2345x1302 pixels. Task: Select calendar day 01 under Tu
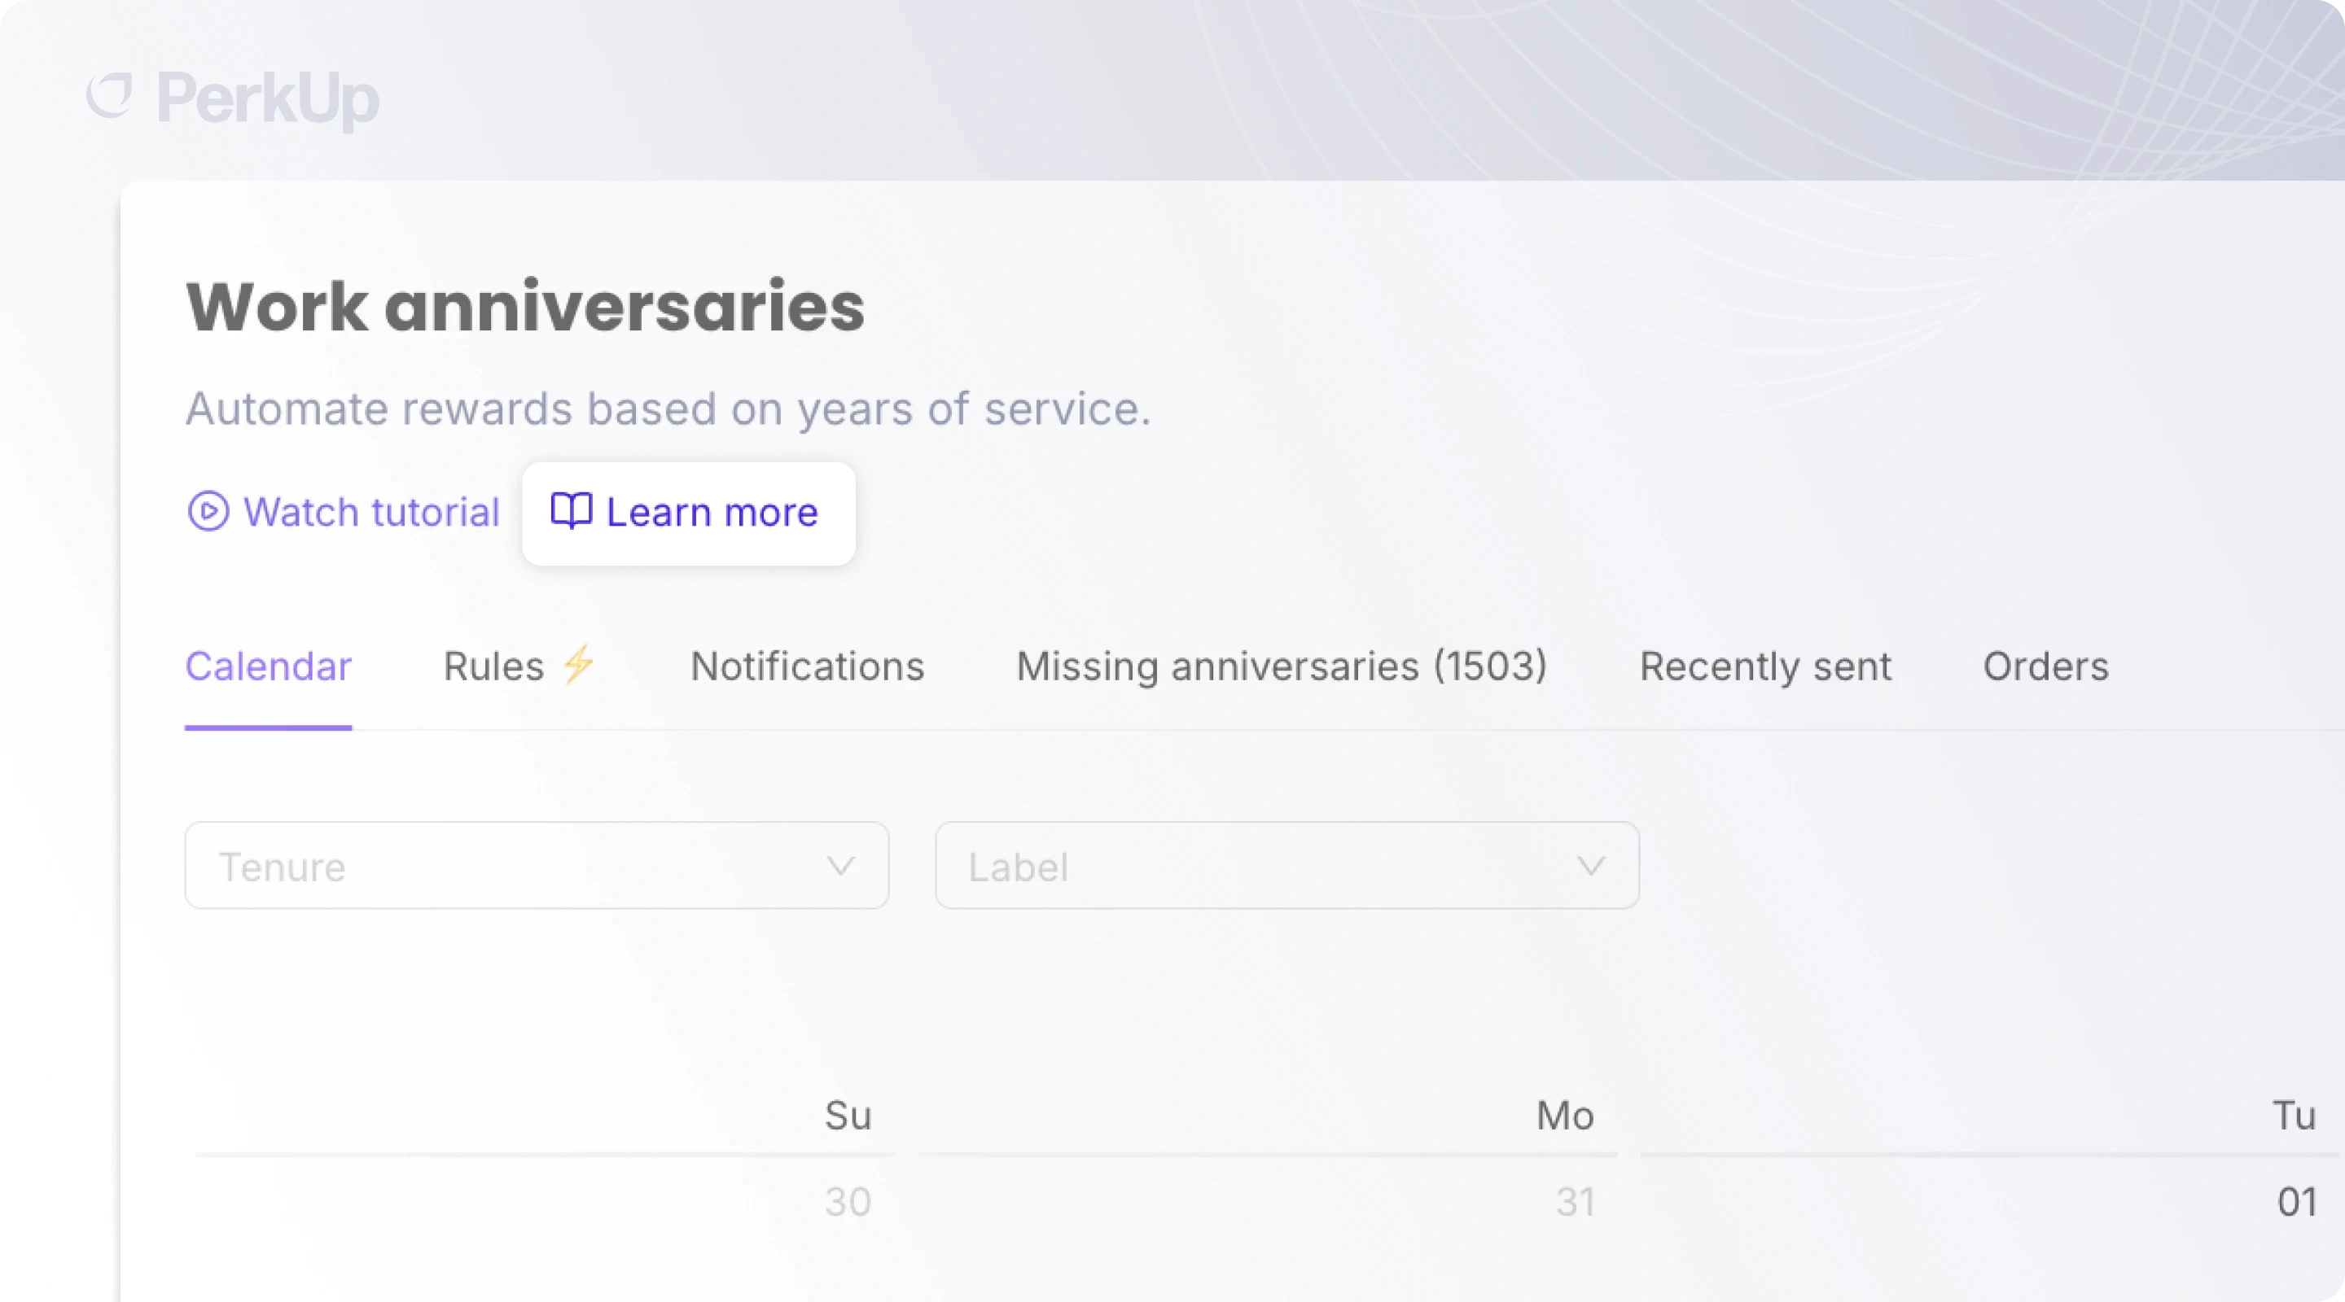click(x=2297, y=1202)
